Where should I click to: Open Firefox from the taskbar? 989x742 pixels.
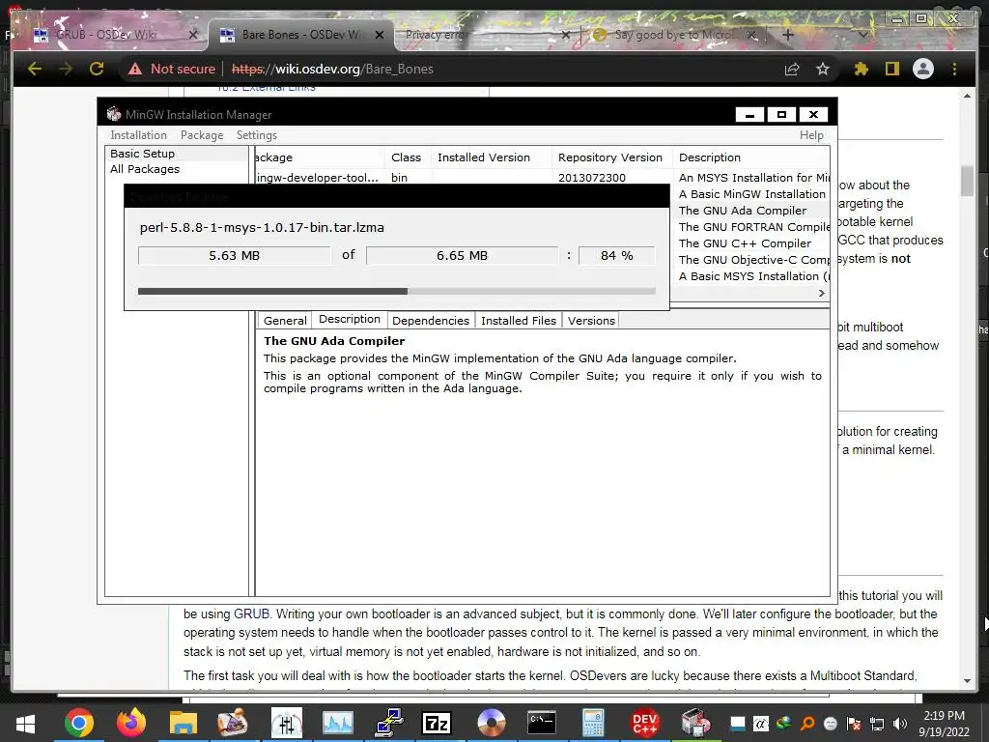pyautogui.click(x=130, y=723)
